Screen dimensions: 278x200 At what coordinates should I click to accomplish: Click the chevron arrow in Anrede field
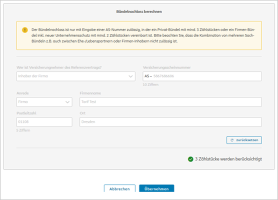[67, 102]
